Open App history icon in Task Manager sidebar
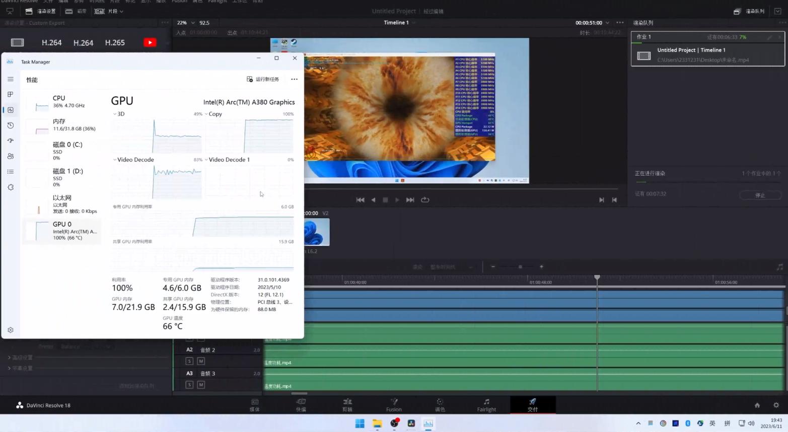This screenshot has height=432, width=788. [10, 125]
